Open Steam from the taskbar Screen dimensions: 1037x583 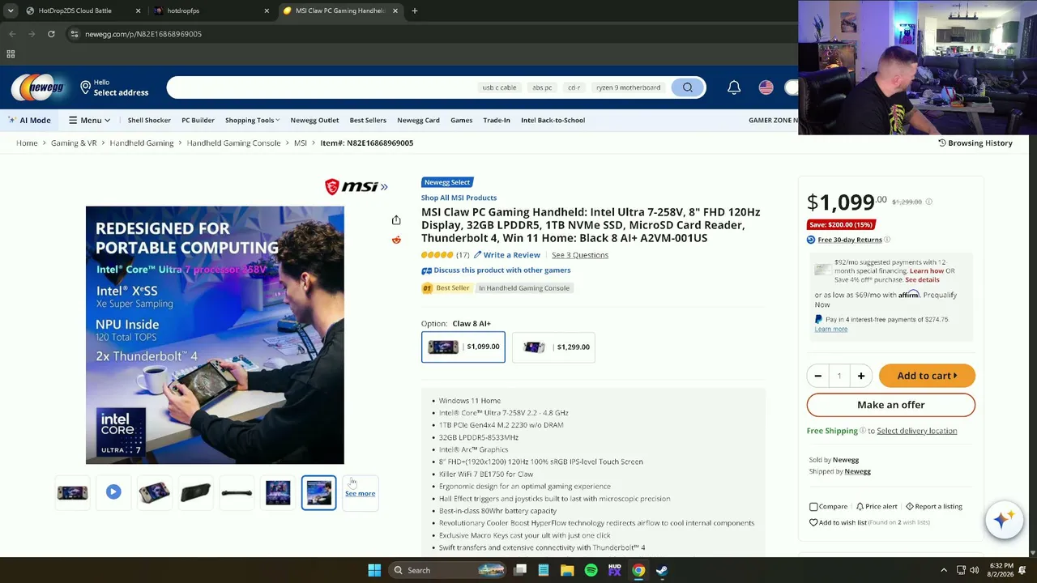pos(662,570)
